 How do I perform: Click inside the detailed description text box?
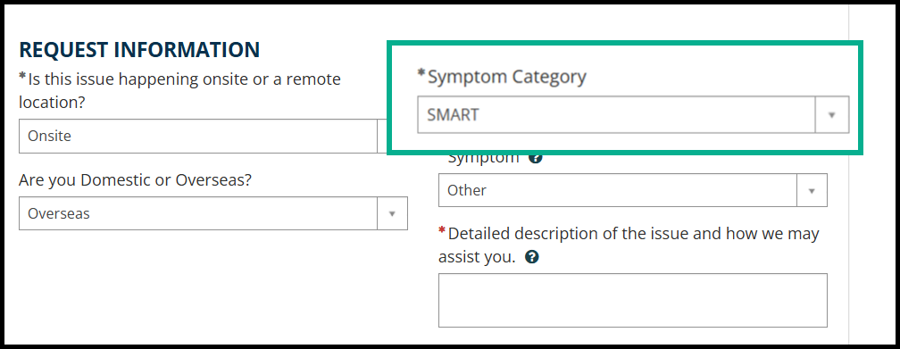pos(632,300)
